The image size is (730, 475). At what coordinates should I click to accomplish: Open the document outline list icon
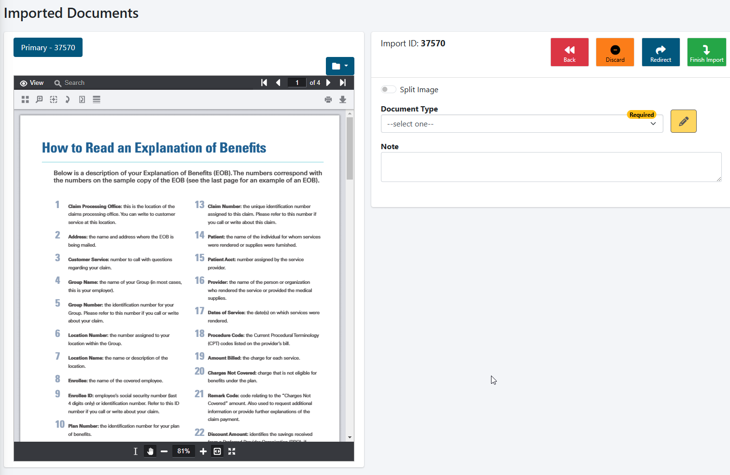click(x=96, y=99)
